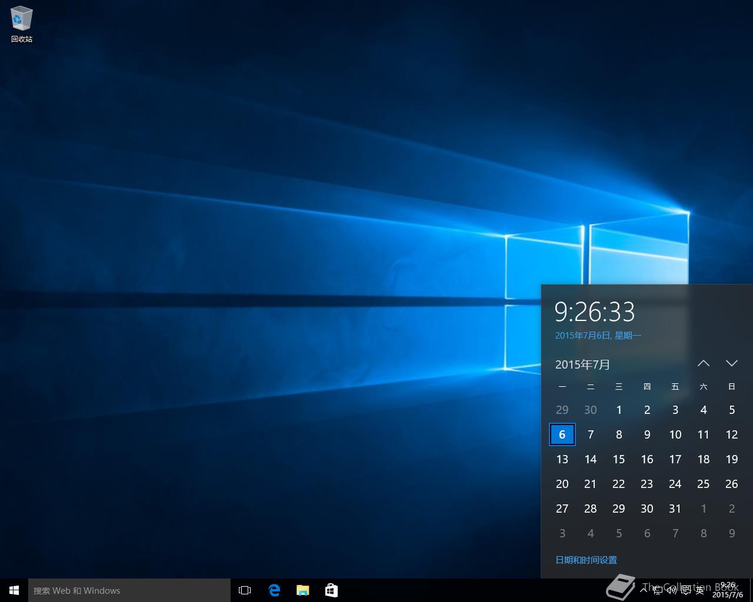
Task: Select July 7 in the calendar
Action: click(591, 434)
